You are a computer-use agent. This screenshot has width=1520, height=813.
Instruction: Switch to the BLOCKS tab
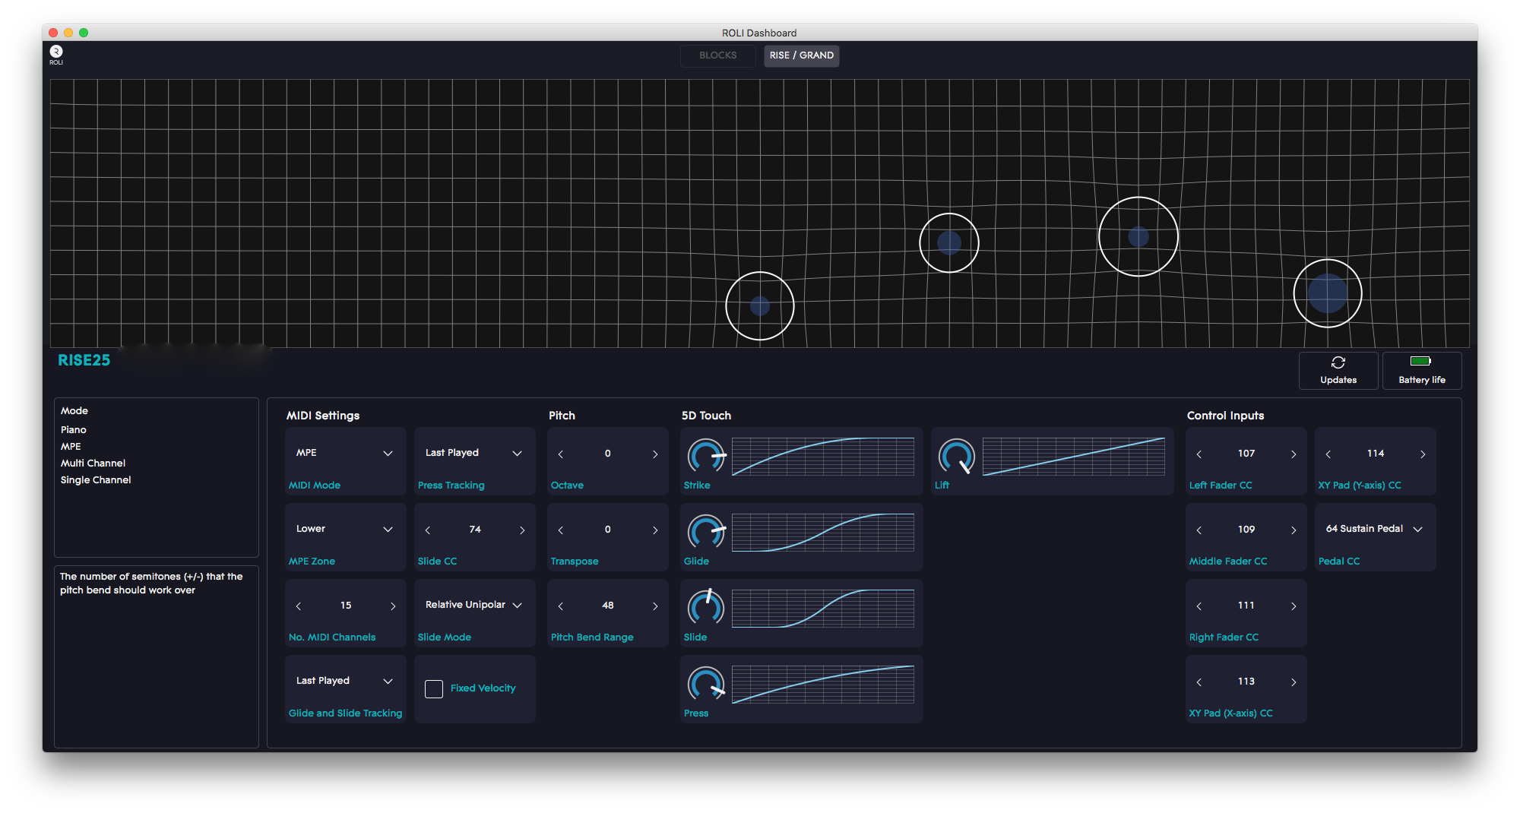click(x=718, y=55)
